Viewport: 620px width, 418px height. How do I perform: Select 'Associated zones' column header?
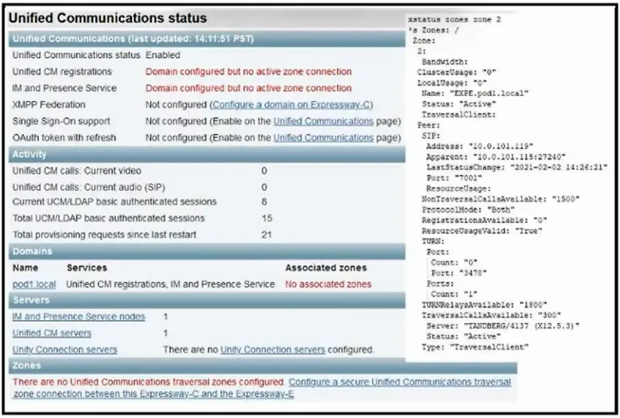click(326, 268)
